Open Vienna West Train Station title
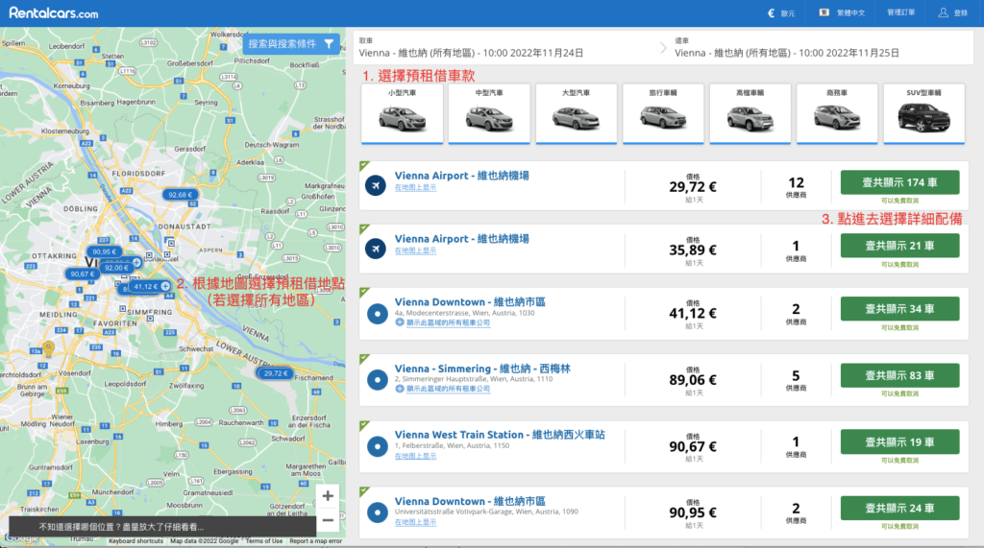 (500, 435)
